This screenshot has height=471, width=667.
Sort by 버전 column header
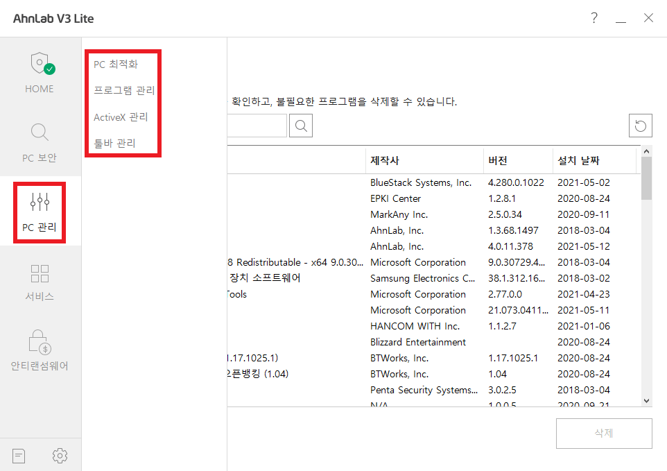tap(518, 160)
